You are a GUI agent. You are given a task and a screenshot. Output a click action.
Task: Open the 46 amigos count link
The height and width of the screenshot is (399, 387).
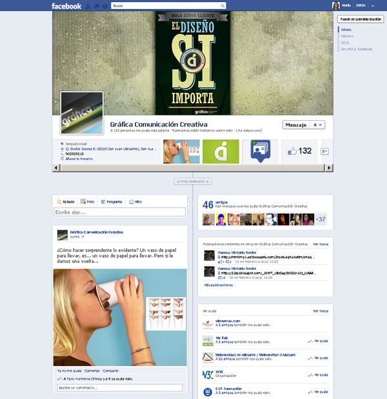208,205
